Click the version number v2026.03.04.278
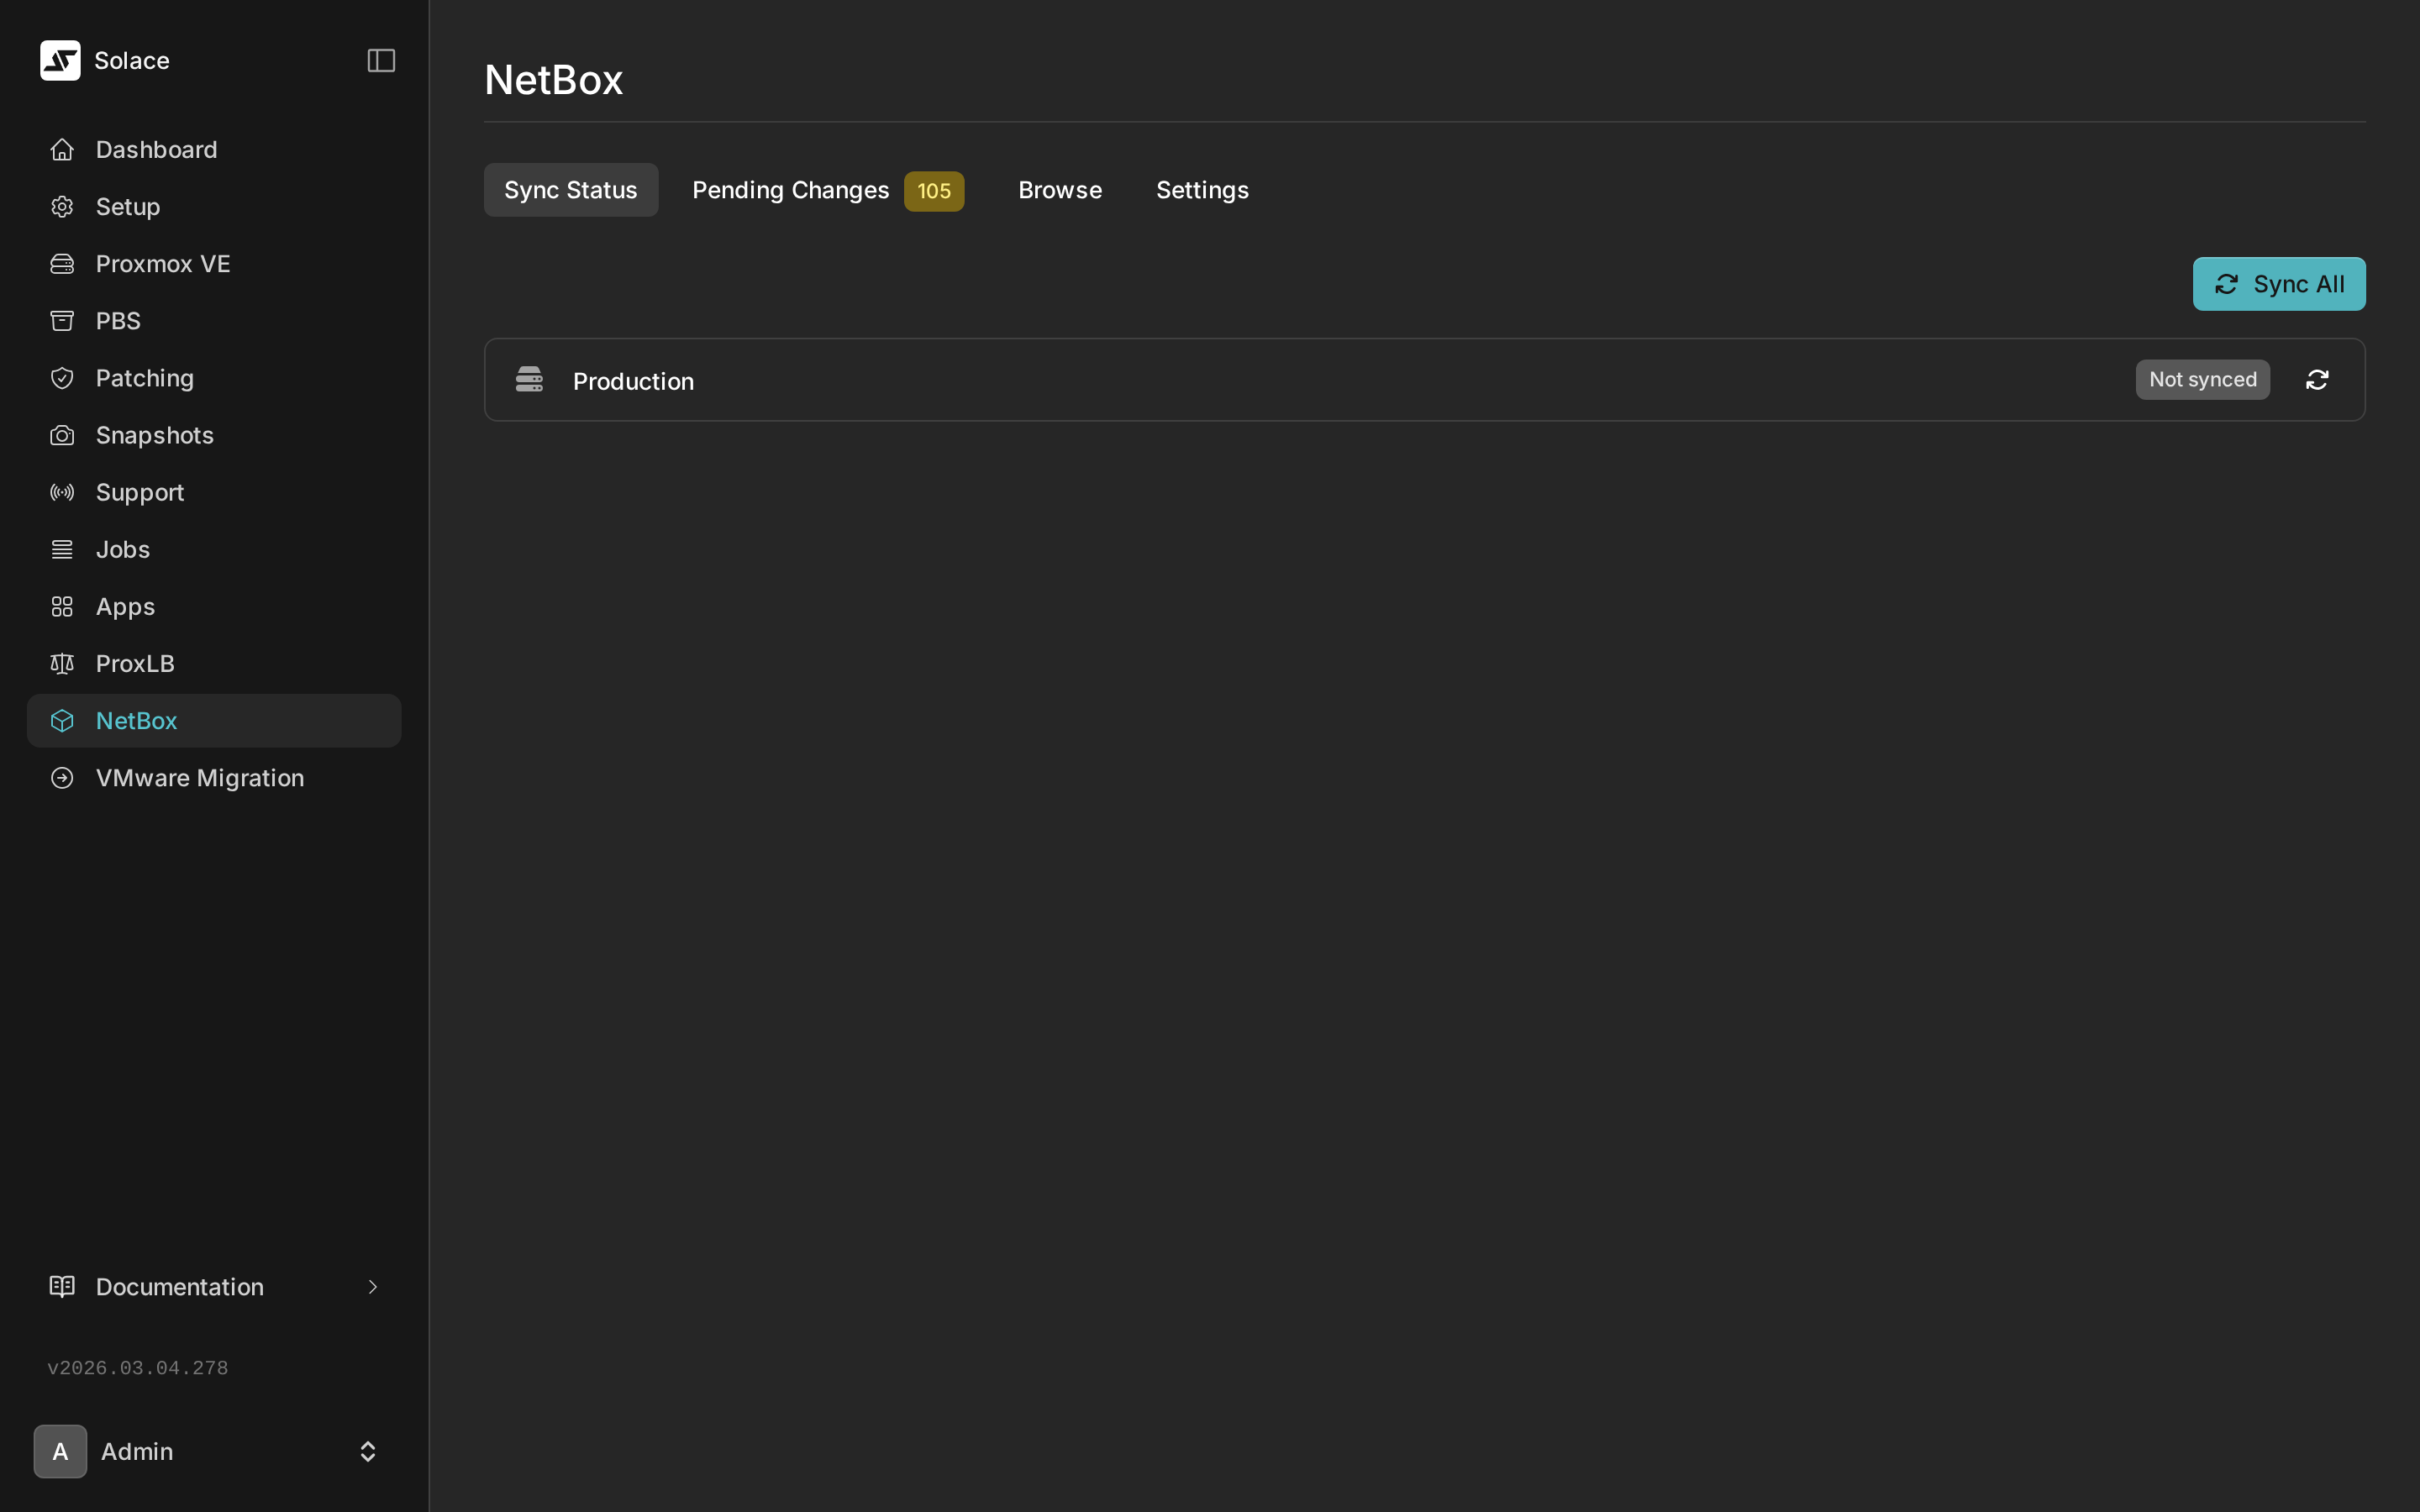The width and height of the screenshot is (2420, 1512). coord(138,1367)
